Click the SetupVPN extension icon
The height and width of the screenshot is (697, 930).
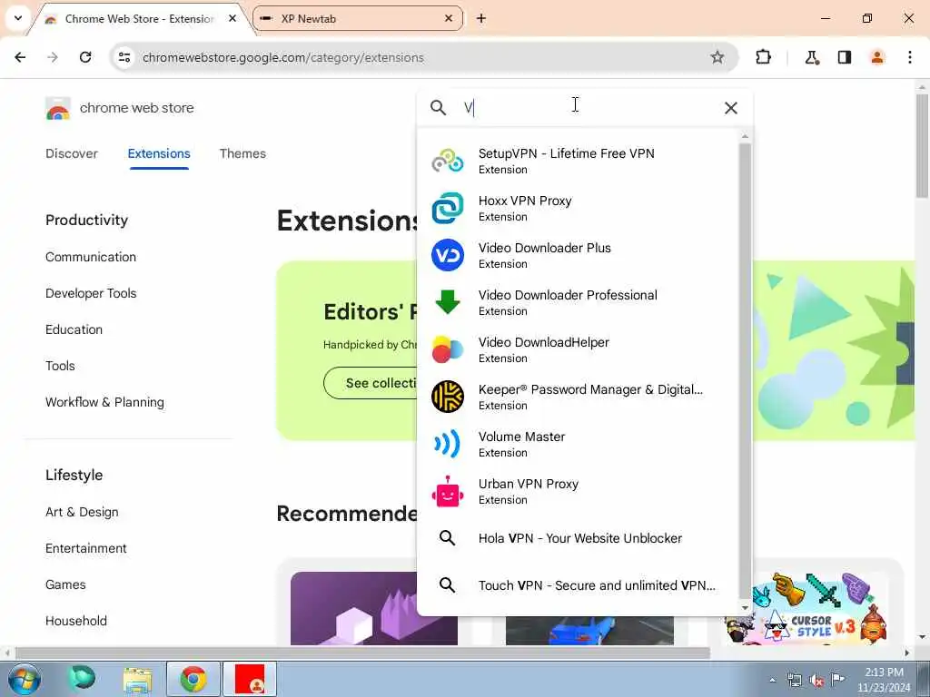click(x=447, y=162)
